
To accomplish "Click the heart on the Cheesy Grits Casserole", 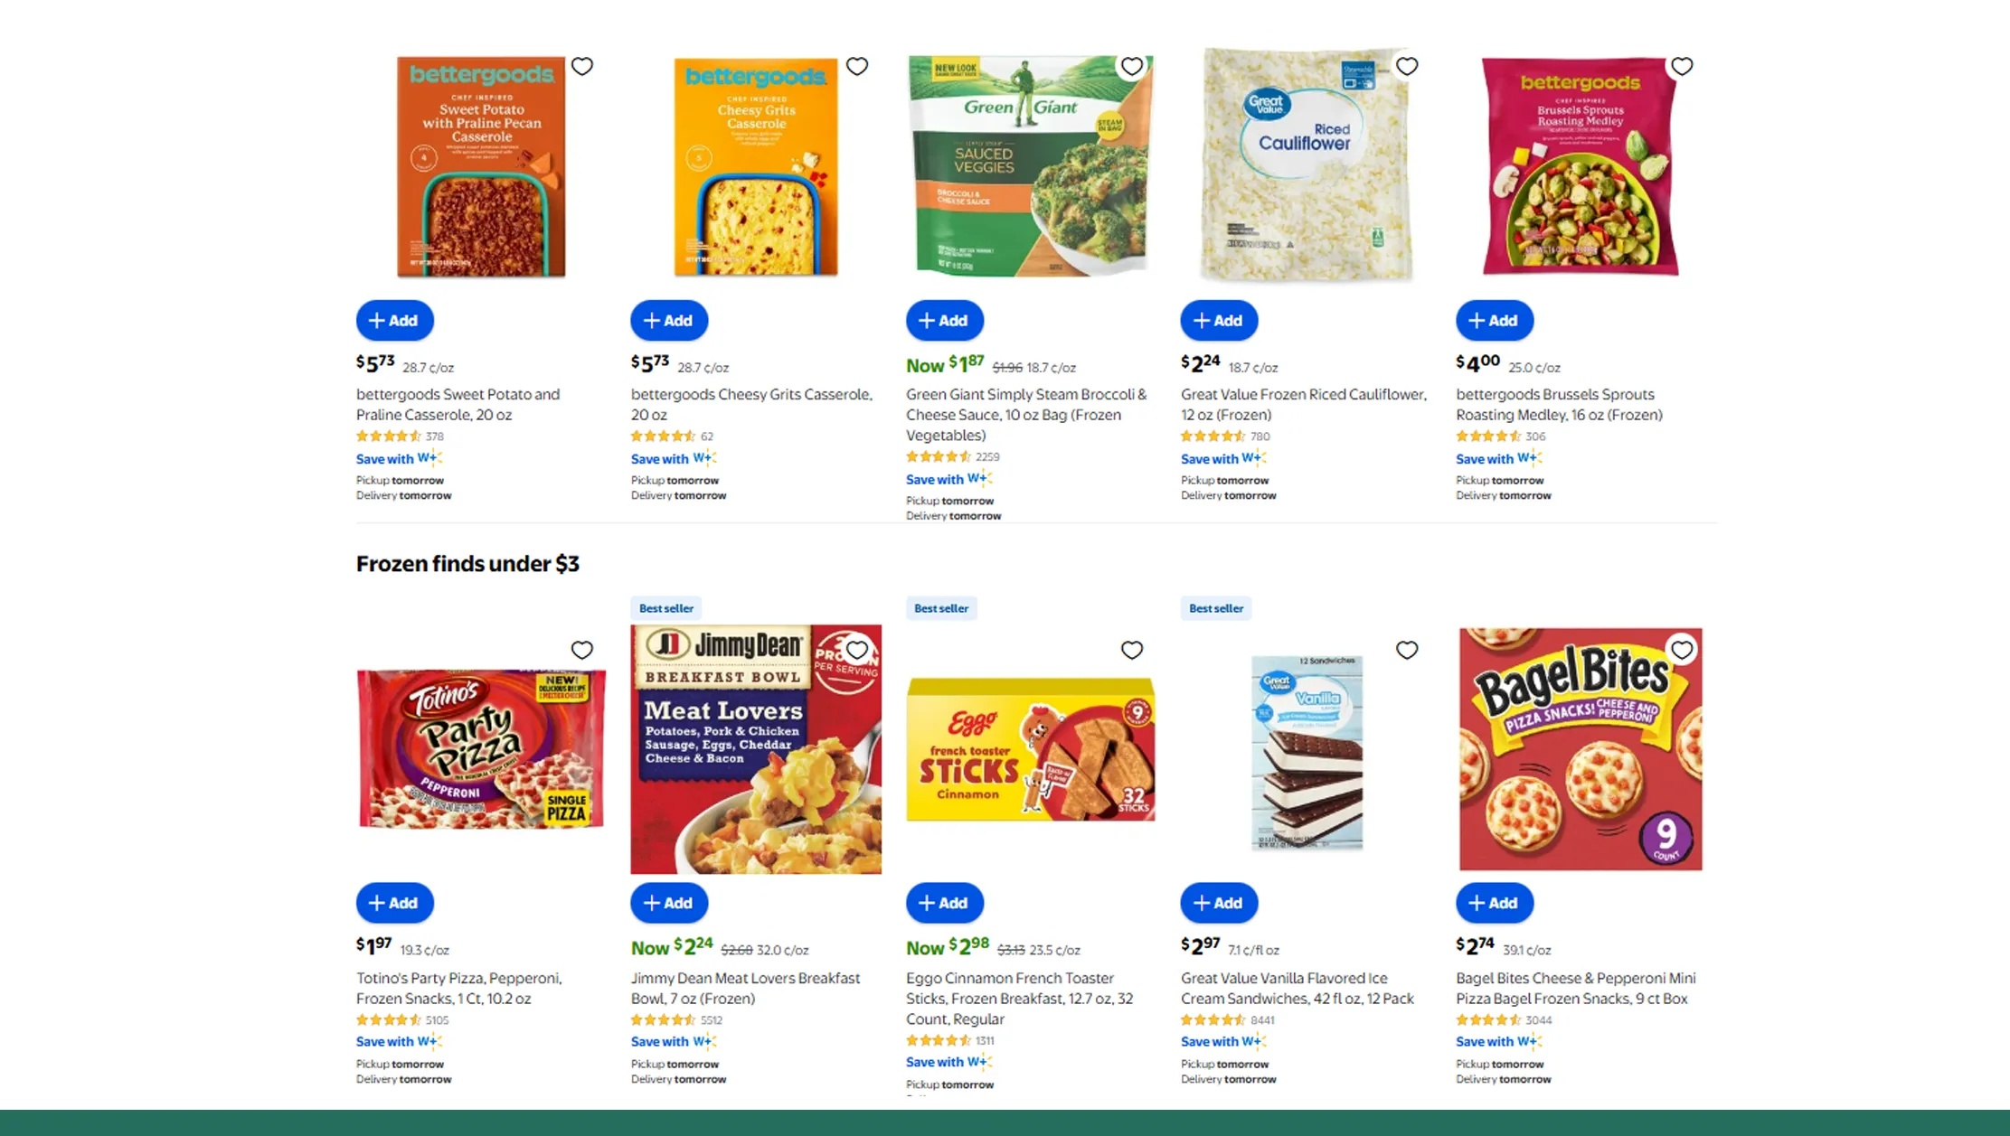I will pos(856,66).
